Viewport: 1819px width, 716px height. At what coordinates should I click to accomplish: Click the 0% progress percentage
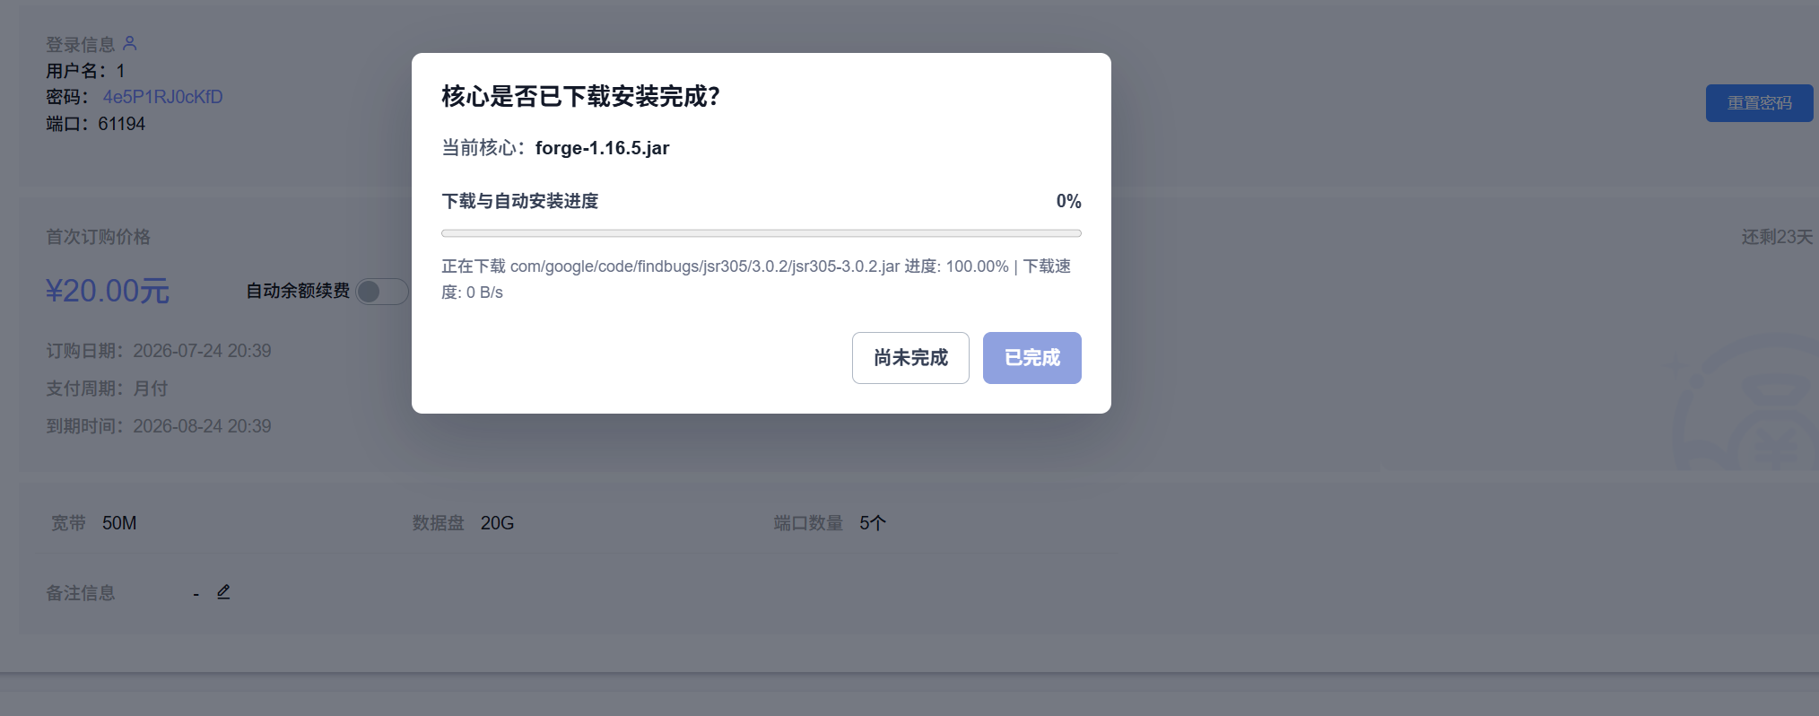tap(1068, 201)
